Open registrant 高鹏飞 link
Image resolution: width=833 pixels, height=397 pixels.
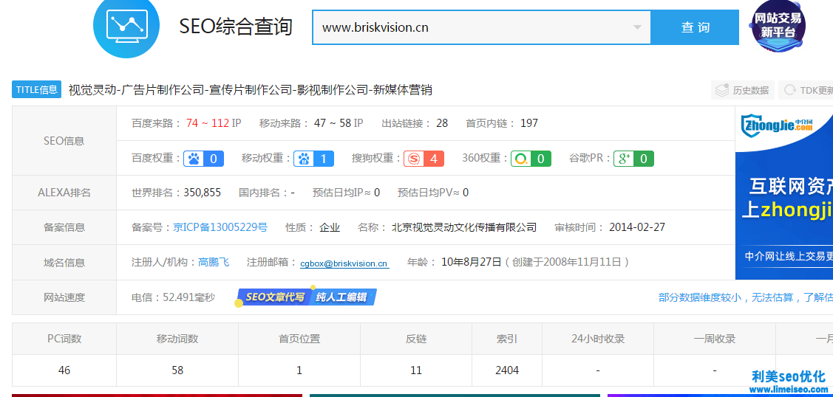point(214,262)
